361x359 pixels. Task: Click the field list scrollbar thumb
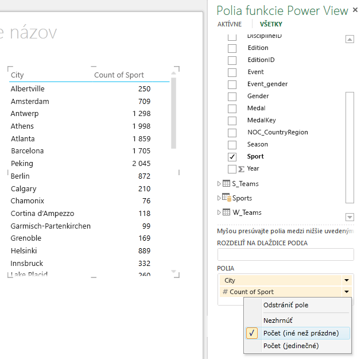pyautogui.click(x=350, y=148)
